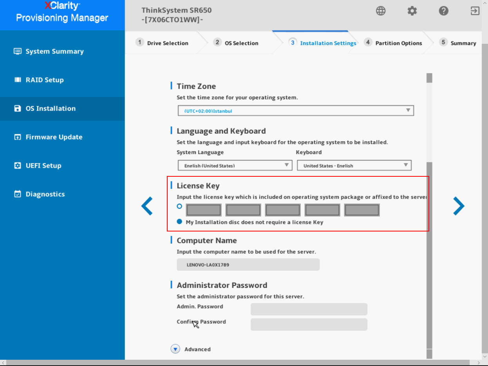Click the XClarity Provisioning Manager logo

(62, 12)
